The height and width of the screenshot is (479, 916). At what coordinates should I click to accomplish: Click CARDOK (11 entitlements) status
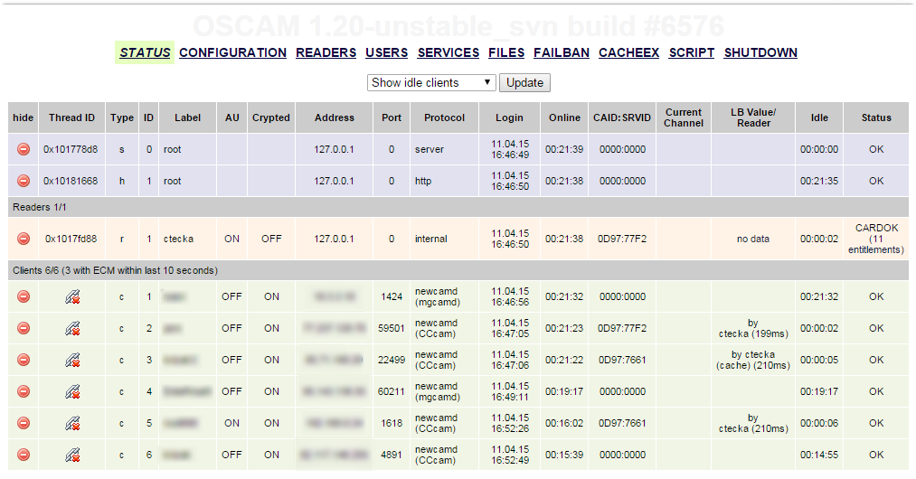point(876,239)
